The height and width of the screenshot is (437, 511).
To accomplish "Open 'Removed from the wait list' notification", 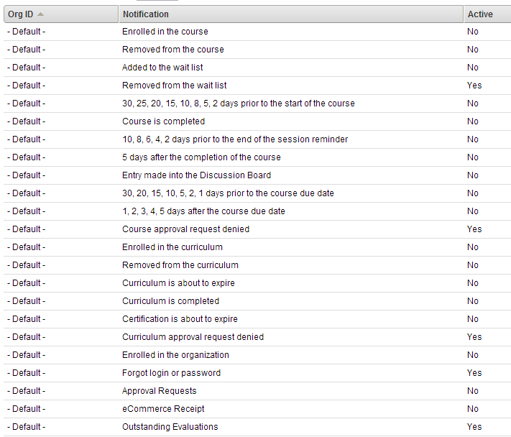I will click(x=175, y=86).
